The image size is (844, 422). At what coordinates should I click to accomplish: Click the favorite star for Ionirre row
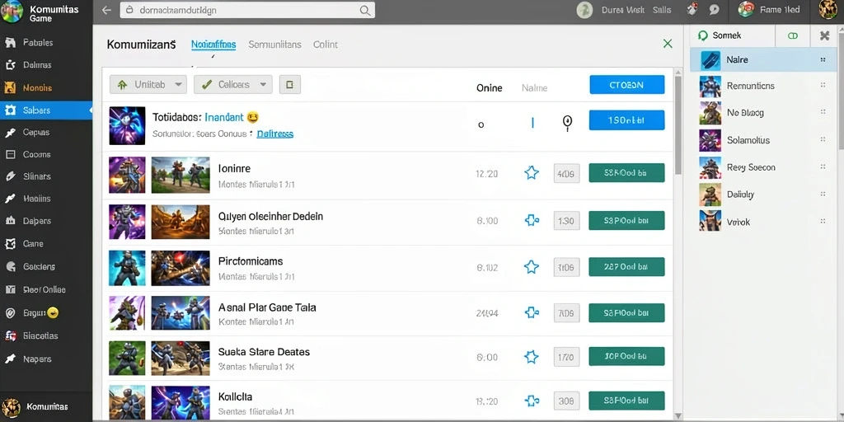[x=532, y=173]
